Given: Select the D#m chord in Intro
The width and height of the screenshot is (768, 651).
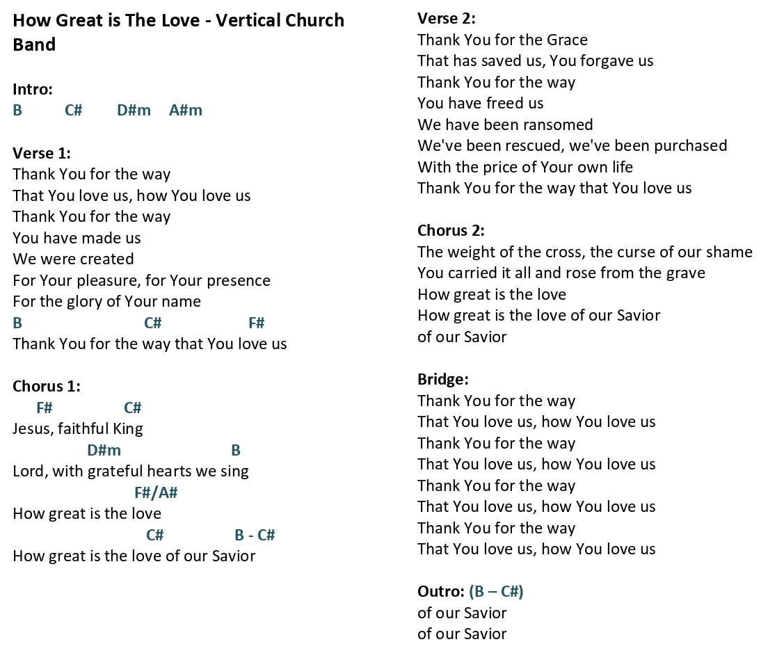Looking at the screenshot, I should coord(134,110).
